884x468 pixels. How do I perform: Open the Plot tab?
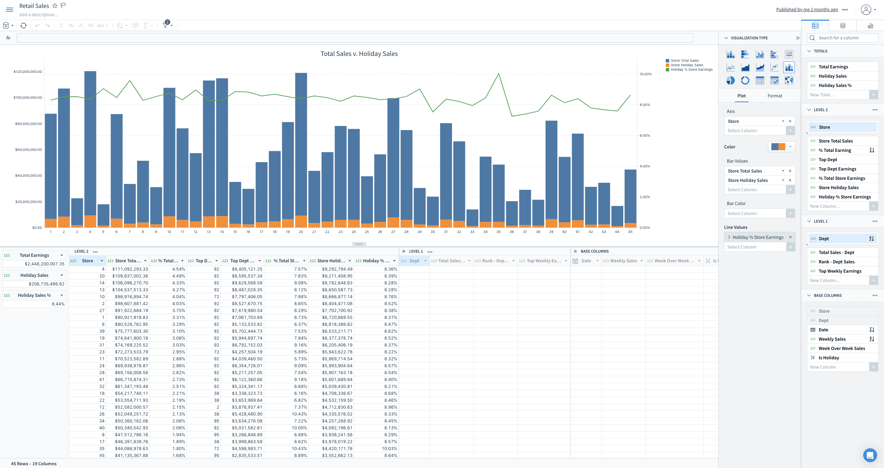[741, 96]
